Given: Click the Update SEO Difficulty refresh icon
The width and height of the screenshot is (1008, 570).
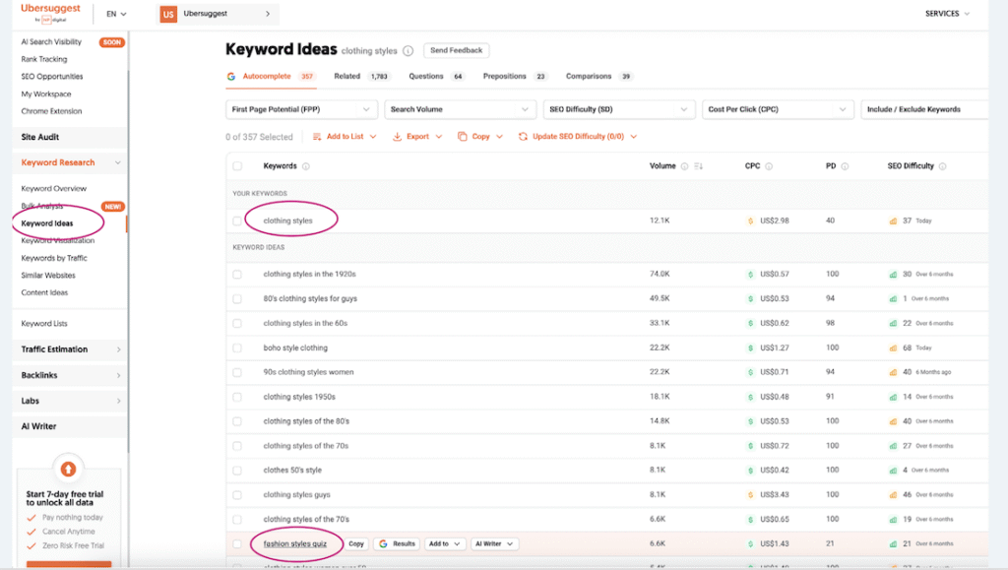Looking at the screenshot, I should 523,137.
